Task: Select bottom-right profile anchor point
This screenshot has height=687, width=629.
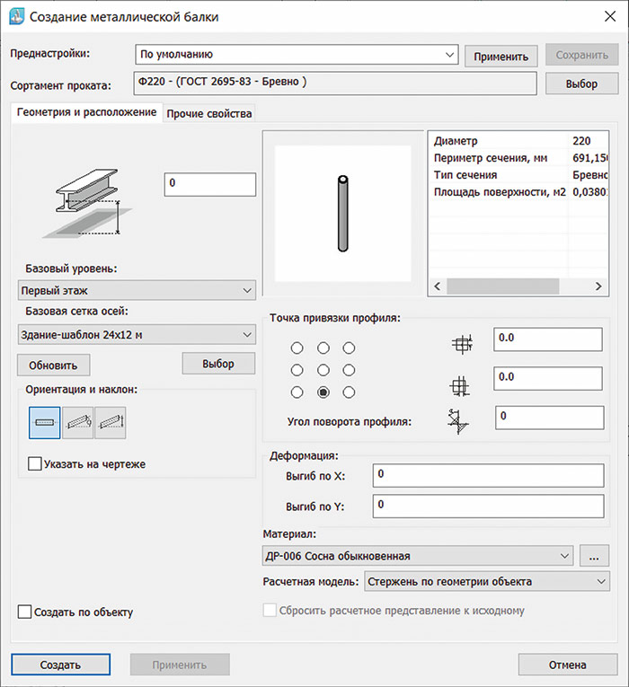Action: [349, 392]
